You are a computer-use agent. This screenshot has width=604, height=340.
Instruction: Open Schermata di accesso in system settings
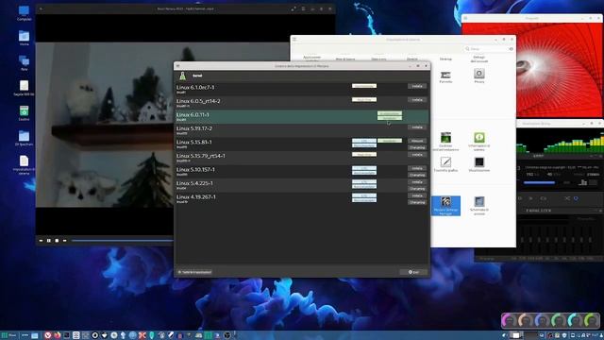479,206
